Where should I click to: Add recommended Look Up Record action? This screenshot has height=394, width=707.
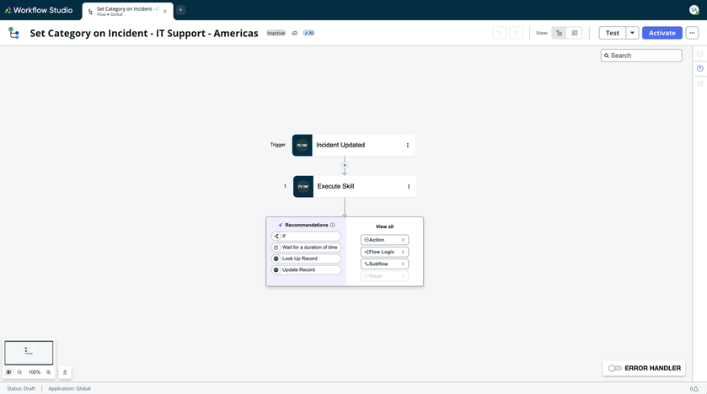coord(306,258)
